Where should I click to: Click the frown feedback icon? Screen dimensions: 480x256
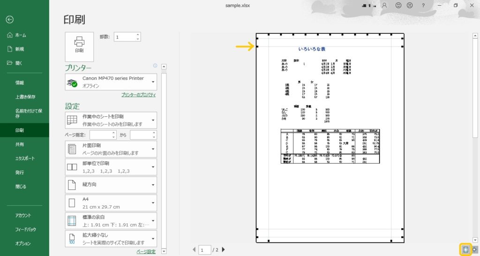click(x=410, y=6)
